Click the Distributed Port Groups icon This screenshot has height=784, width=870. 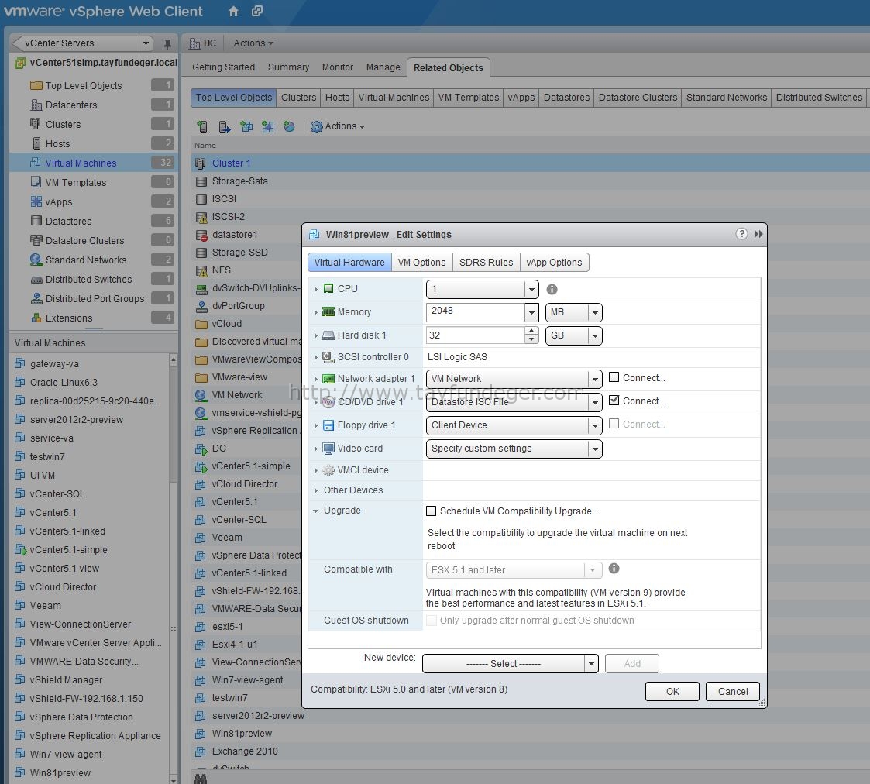(36, 298)
